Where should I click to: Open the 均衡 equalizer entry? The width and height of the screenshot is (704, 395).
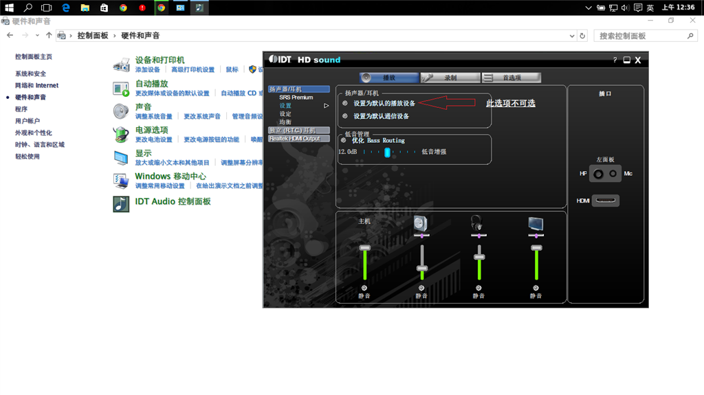click(x=285, y=122)
